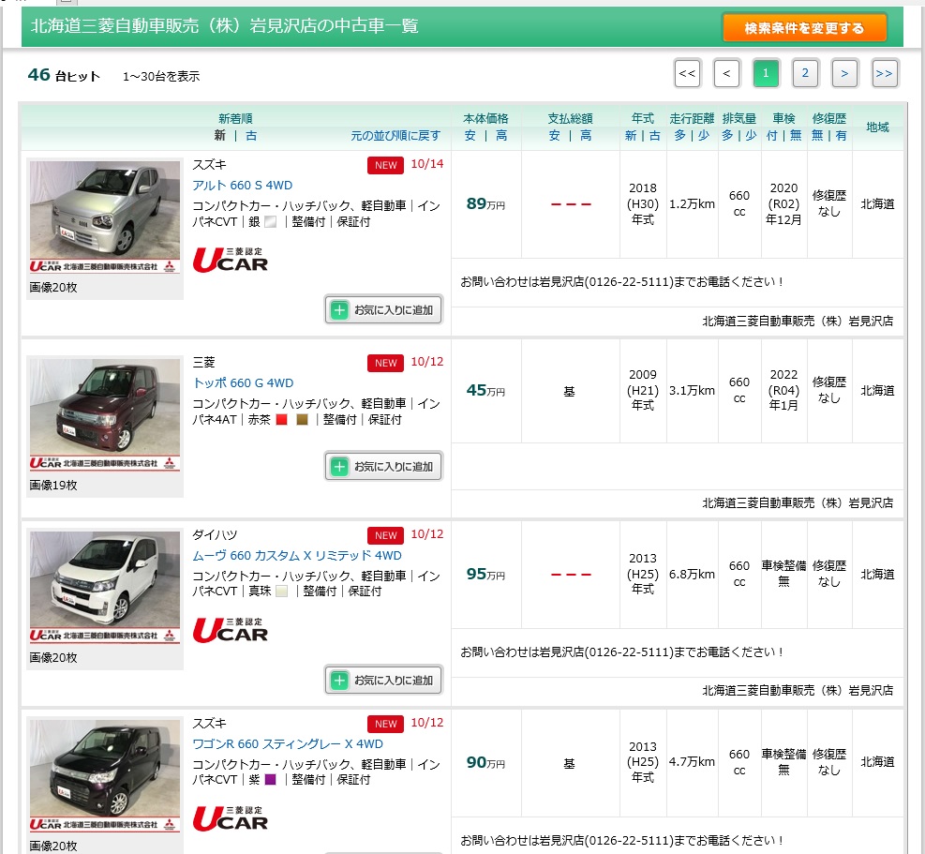This screenshot has height=854, width=925.
Task: Open the silver スズキ アルト car photo
Action: pos(105,217)
